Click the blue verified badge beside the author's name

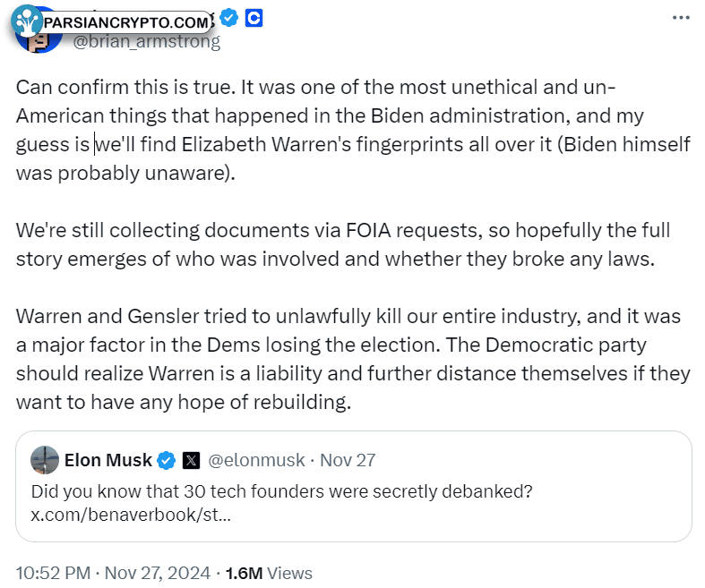(x=228, y=19)
